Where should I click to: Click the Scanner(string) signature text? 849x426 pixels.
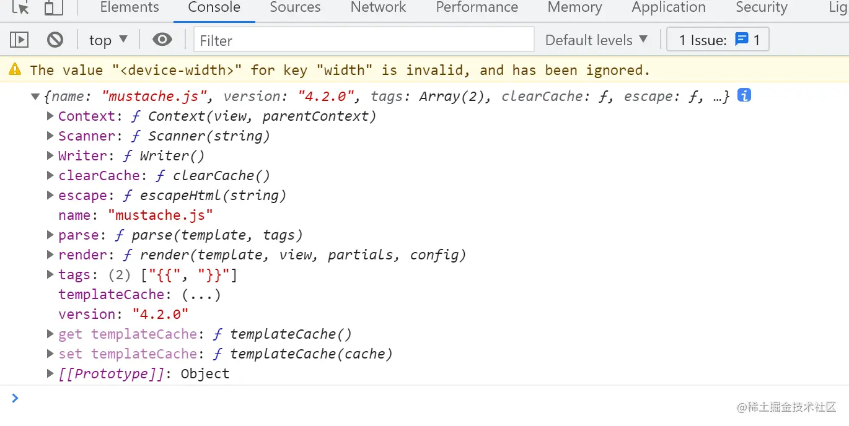pos(209,136)
